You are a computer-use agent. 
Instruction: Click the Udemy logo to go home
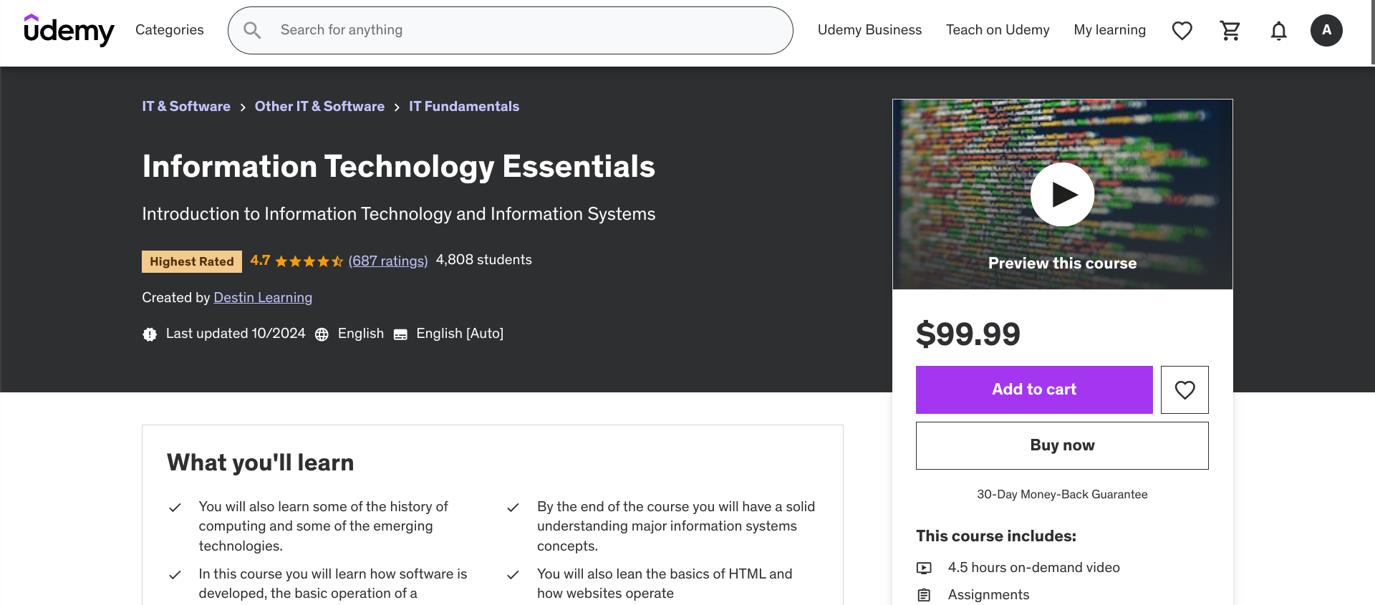coord(69,31)
